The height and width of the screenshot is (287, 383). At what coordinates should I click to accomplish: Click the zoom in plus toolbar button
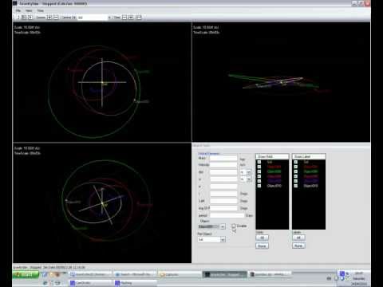(x=49, y=18)
